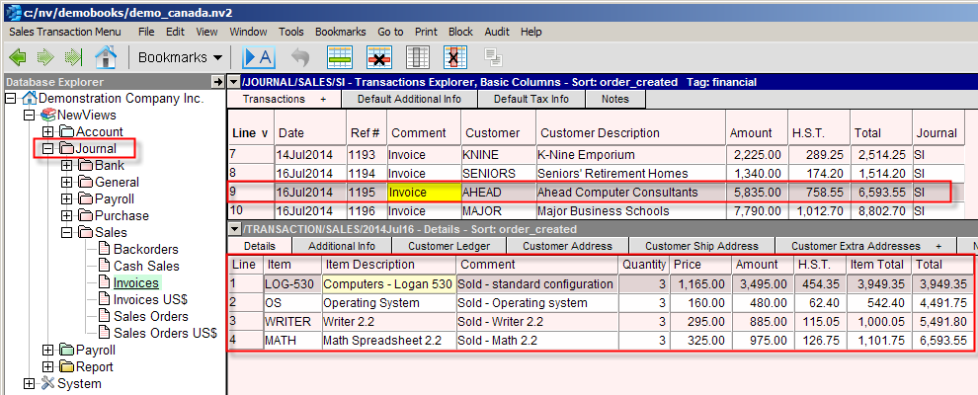This screenshot has width=978, height=395.
Task: Open the Bookmarks dropdown in toolbar
Action: click(180, 57)
